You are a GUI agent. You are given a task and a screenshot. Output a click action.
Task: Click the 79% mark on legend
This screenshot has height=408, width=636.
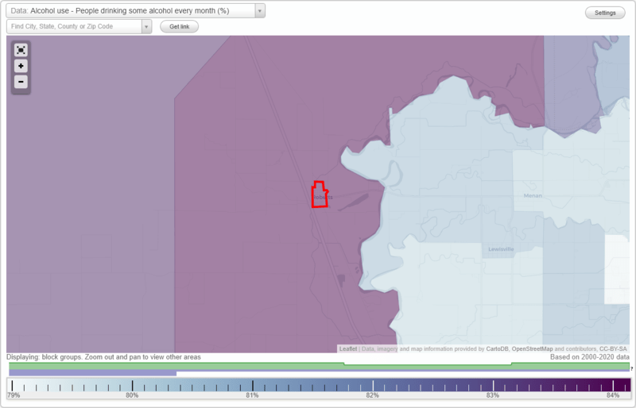click(x=14, y=395)
